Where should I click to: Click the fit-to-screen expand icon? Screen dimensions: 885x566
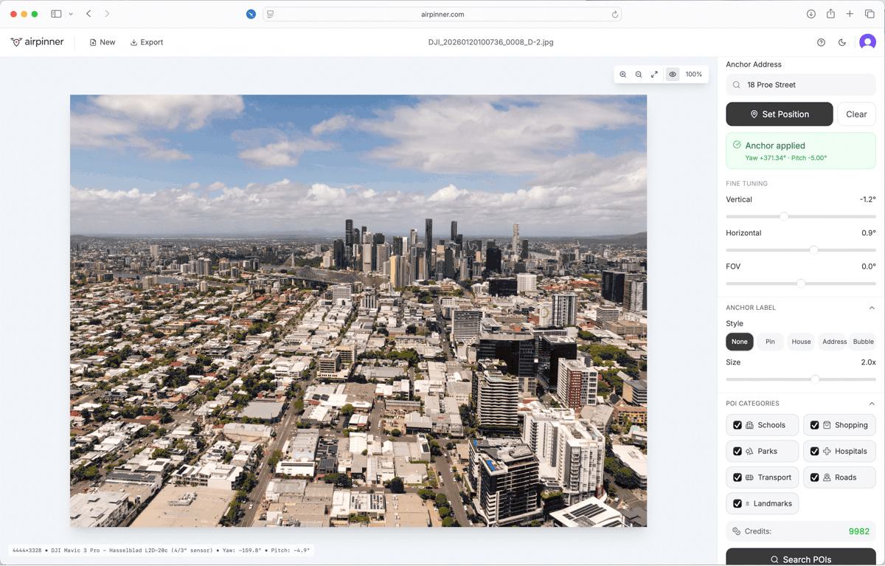click(x=654, y=75)
